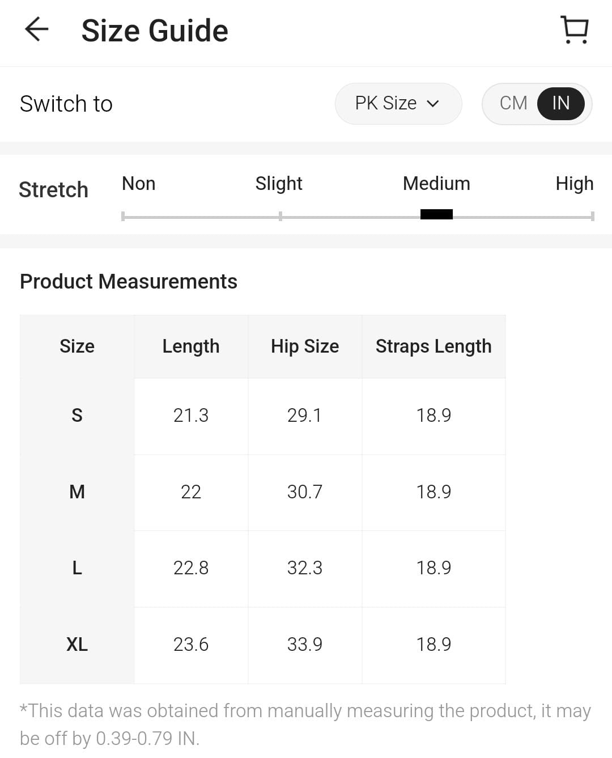Select the High stretch label
Viewport: 612px width, 758px height.
coord(574,184)
